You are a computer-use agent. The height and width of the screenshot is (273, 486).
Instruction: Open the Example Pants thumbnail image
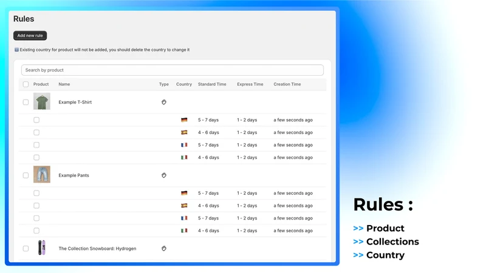pos(42,174)
